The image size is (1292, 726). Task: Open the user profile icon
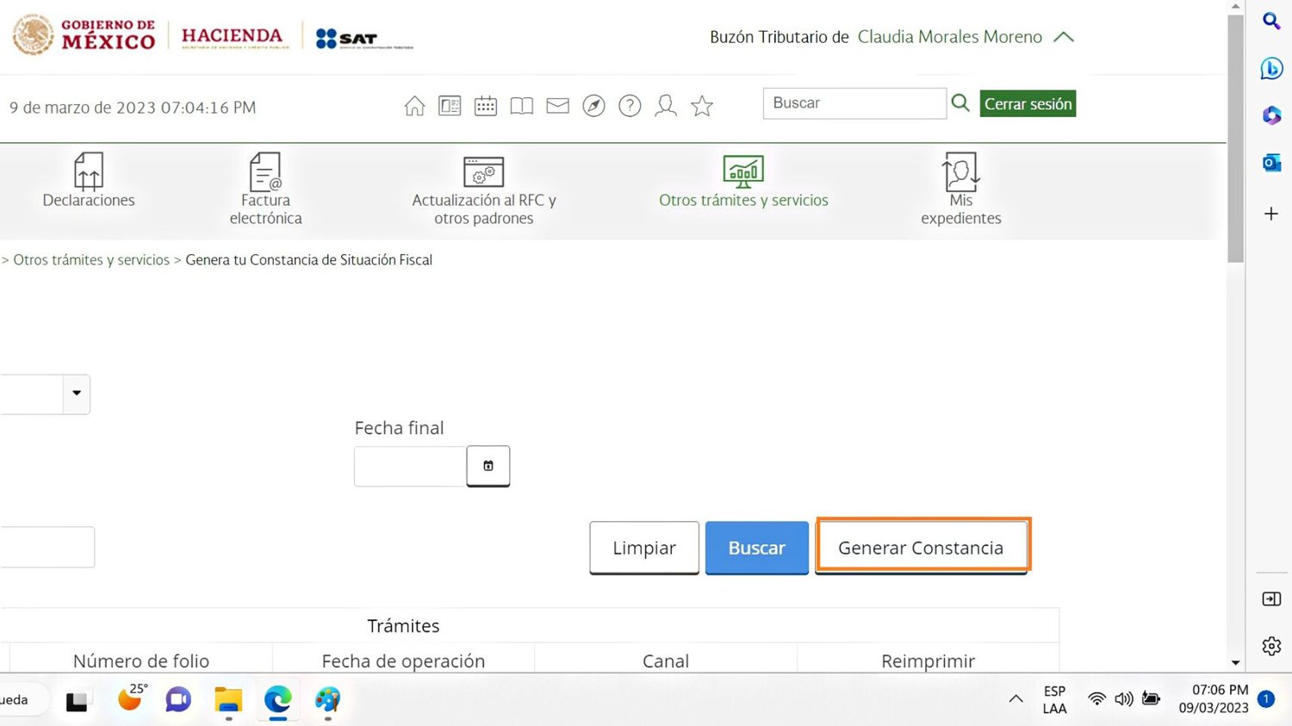click(666, 106)
